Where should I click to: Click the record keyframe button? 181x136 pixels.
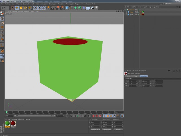click(x=94, y=116)
